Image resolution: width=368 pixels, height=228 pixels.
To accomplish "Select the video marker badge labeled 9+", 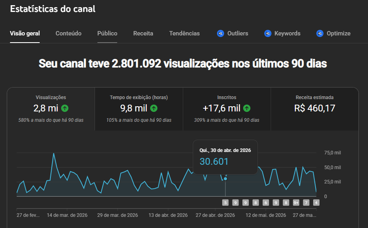I will [296, 203].
